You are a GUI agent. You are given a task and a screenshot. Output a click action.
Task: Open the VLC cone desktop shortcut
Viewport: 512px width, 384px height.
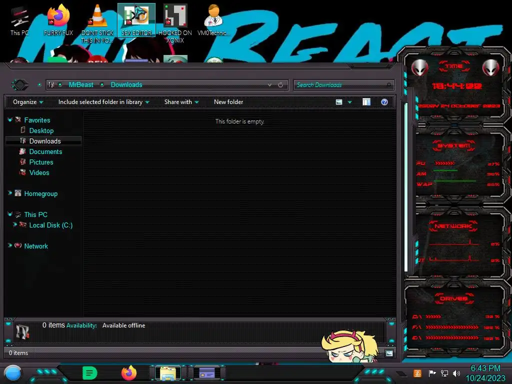97,23
